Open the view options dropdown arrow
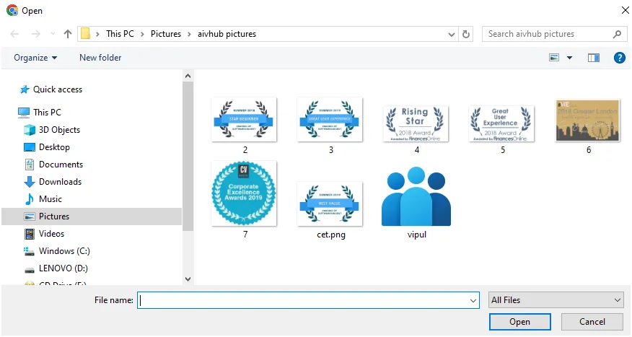This screenshot has height=337, width=632. [x=569, y=58]
